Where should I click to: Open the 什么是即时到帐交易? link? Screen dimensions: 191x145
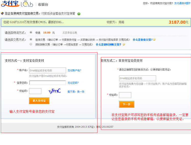[108, 45]
